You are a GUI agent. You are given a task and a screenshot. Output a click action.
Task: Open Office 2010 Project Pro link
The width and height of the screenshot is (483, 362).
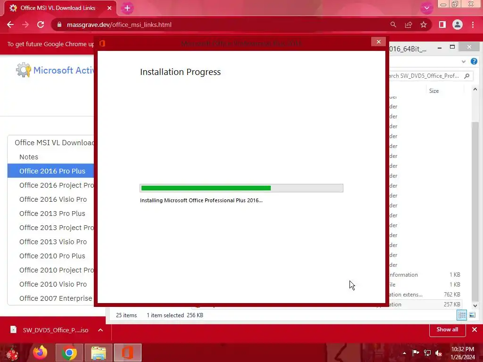57,270
